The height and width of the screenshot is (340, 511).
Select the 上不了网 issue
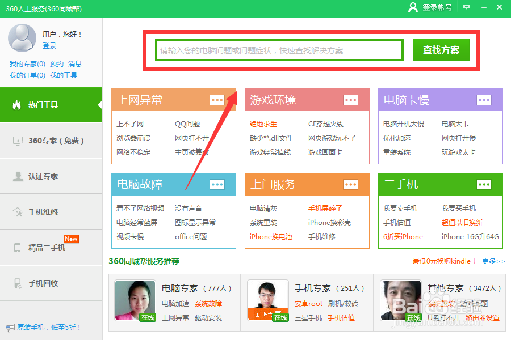point(130,124)
